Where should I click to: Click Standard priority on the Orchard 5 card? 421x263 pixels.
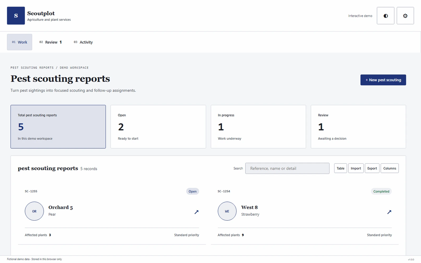[187, 235]
